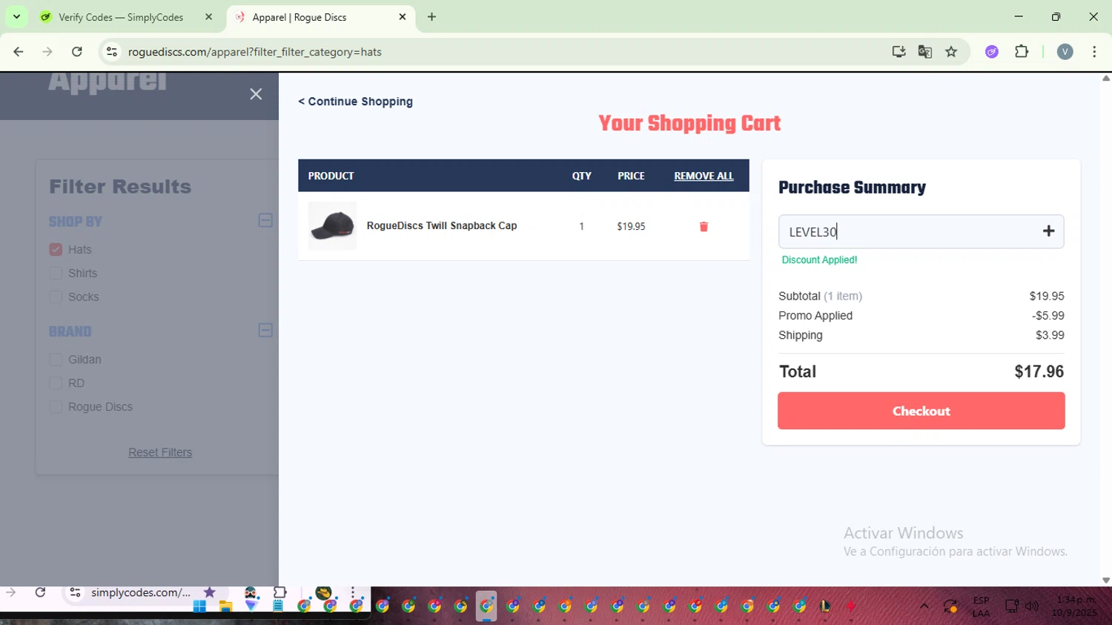
Task: Reload the roguediscs.com page
Action: pyautogui.click(x=76, y=52)
